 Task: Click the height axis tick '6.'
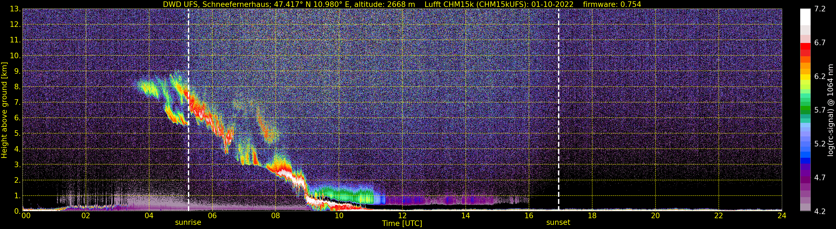click(x=17, y=118)
